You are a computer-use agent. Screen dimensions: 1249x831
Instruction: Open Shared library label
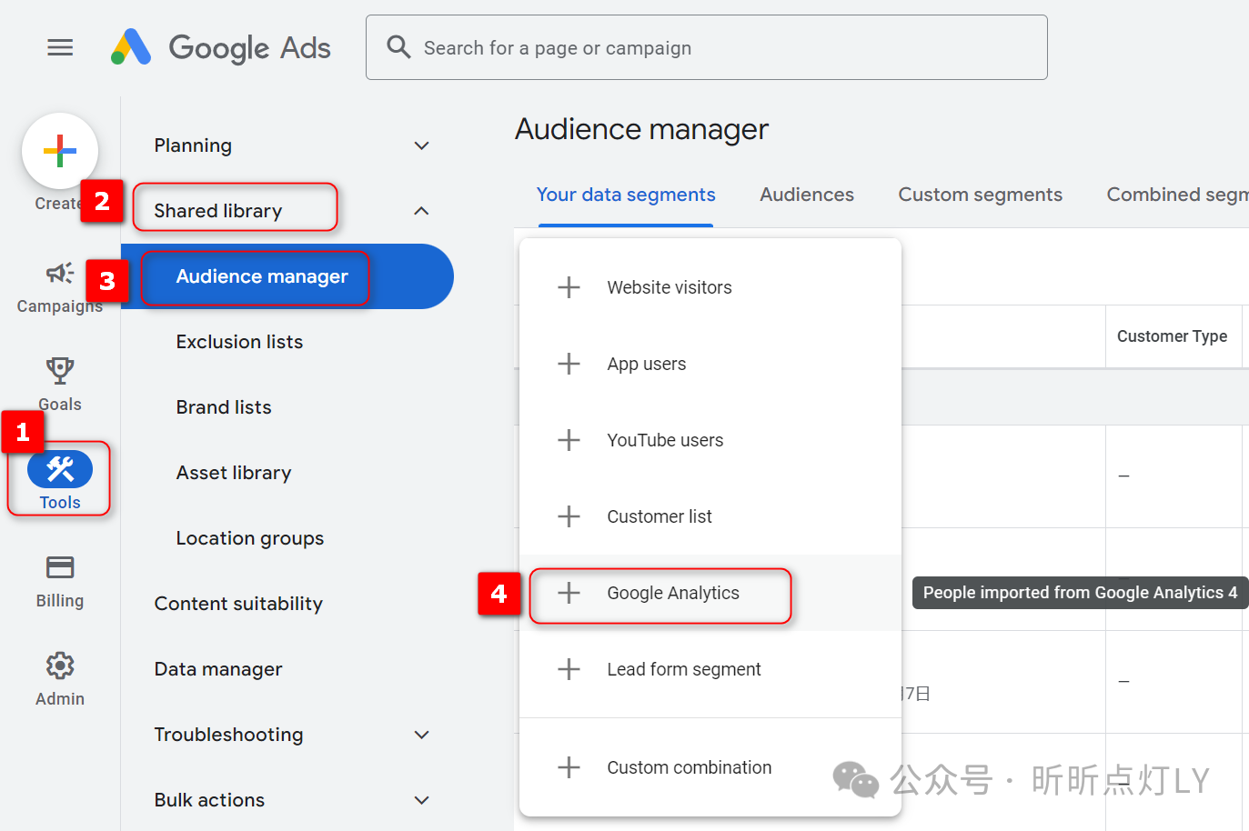click(x=218, y=211)
